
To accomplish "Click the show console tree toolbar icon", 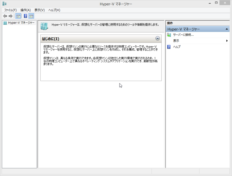I will click(x=18, y=16).
